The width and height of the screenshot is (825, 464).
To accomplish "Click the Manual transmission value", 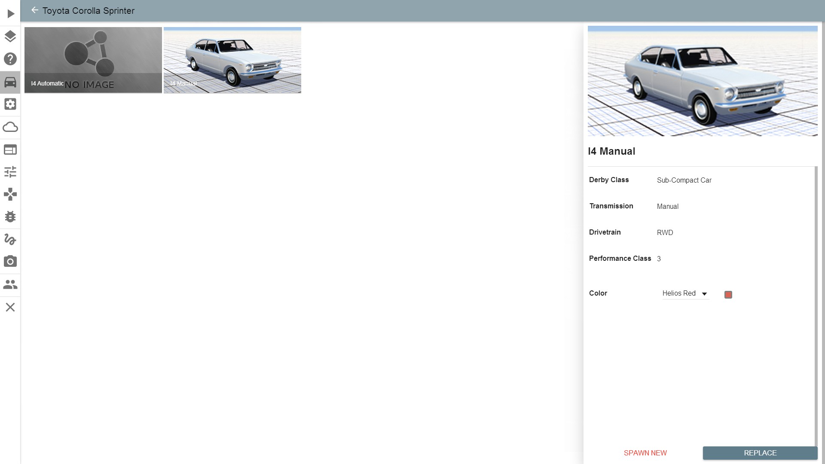I will (668, 207).
